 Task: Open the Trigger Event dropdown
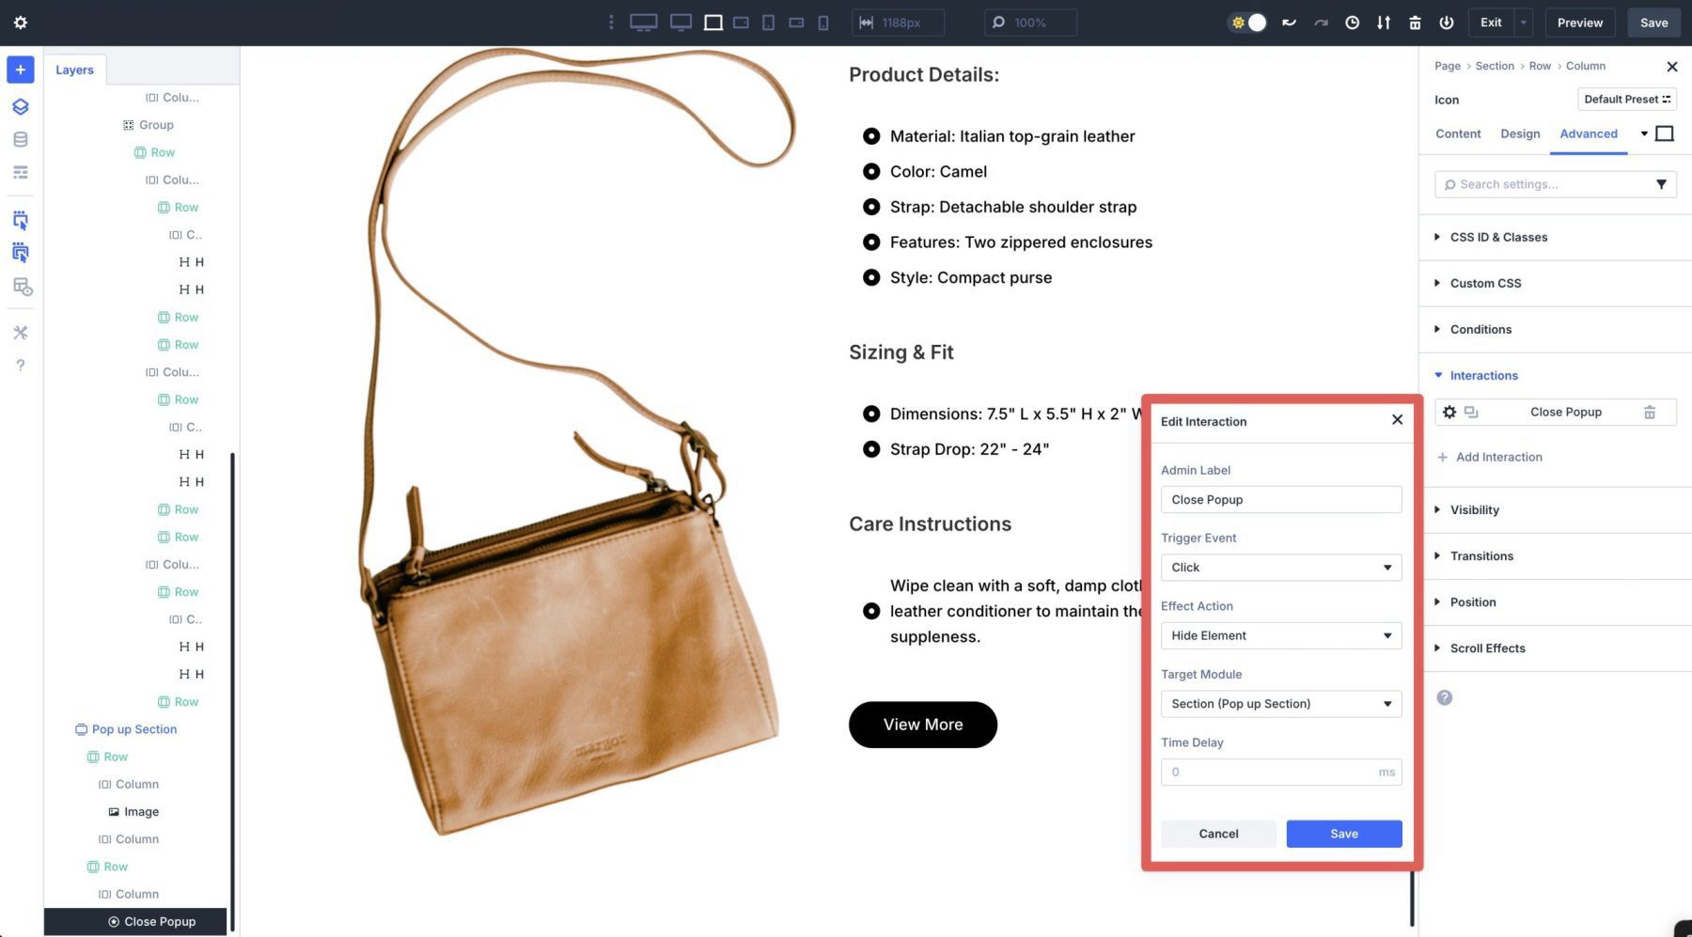tap(1280, 567)
